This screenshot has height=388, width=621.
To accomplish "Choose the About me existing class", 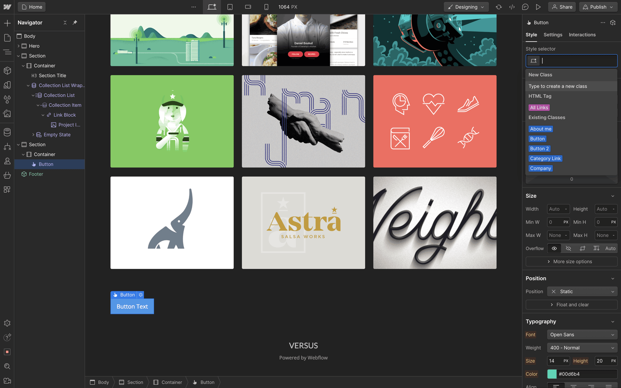I will tap(541, 129).
